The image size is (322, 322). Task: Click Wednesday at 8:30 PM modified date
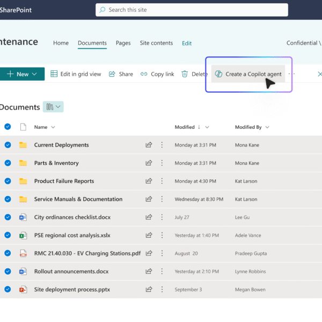pos(199,199)
